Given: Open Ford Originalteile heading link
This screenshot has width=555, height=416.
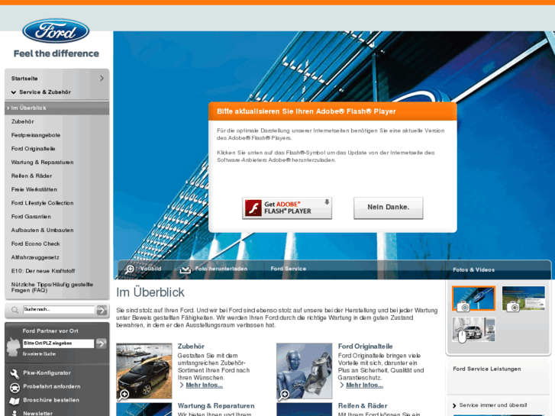Looking at the screenshot, I should pyautogui.click(x=365, y=347).
